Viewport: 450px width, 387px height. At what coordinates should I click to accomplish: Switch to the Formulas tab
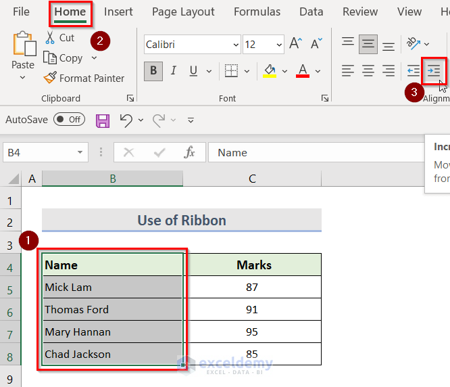coord(257,12)
